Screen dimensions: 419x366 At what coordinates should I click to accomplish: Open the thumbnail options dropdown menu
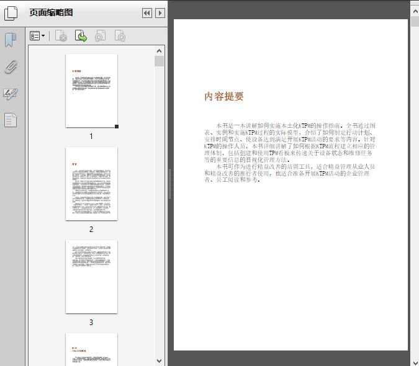(38, 37)
